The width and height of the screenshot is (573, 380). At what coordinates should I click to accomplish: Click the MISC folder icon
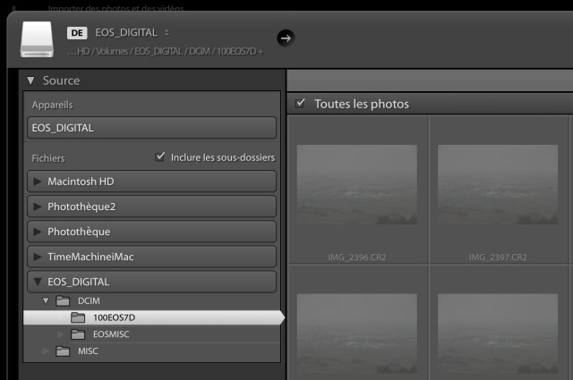(62, 351)
